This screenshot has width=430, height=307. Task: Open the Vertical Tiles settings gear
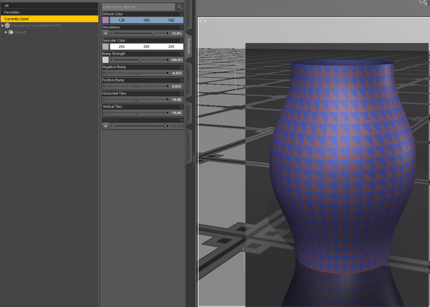[x=181, y=107]
